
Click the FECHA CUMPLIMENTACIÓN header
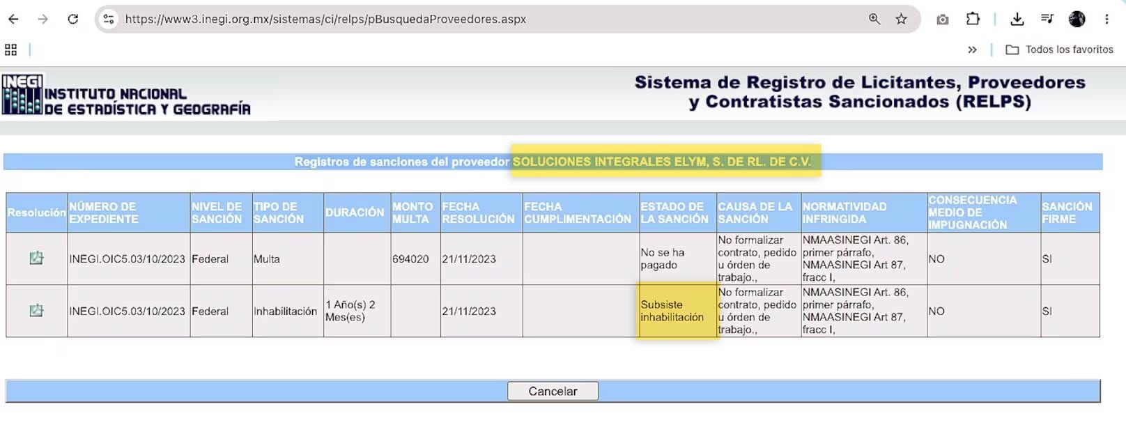(x=580, y=213)
